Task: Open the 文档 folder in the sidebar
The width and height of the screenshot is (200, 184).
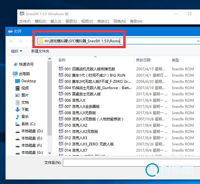Action: 22,102
